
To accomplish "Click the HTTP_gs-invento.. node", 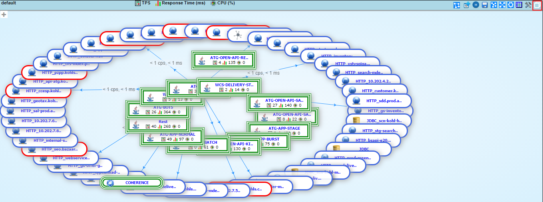I will coord(380,111).
